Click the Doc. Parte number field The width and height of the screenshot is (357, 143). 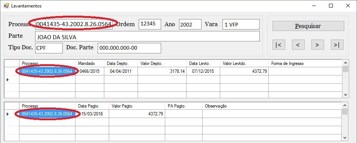coord(129,48)
